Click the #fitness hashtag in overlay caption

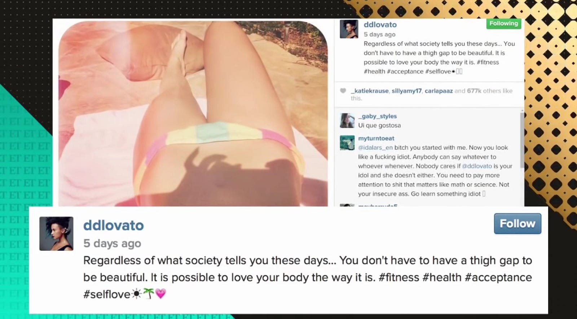pyautogui.click(x=399, y=278)
